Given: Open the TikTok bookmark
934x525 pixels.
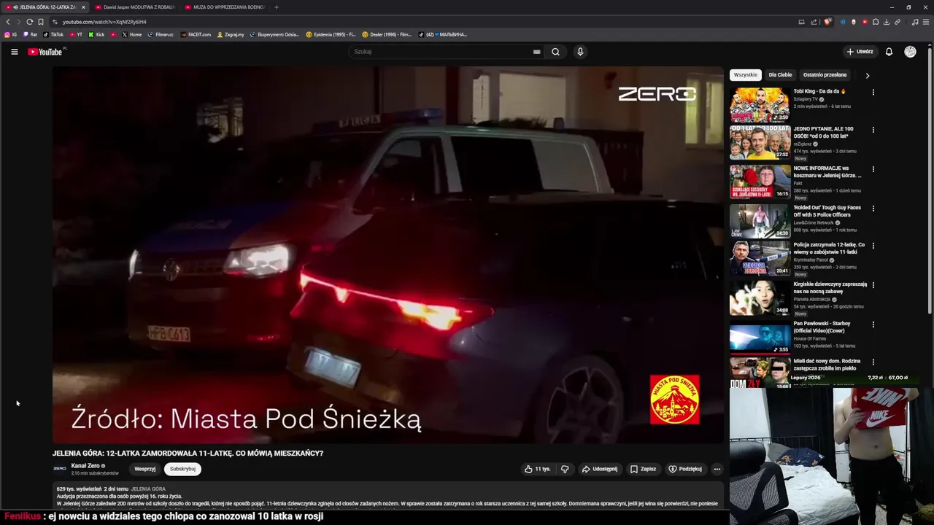Looking at the screenshot, I should coord(53,34).
